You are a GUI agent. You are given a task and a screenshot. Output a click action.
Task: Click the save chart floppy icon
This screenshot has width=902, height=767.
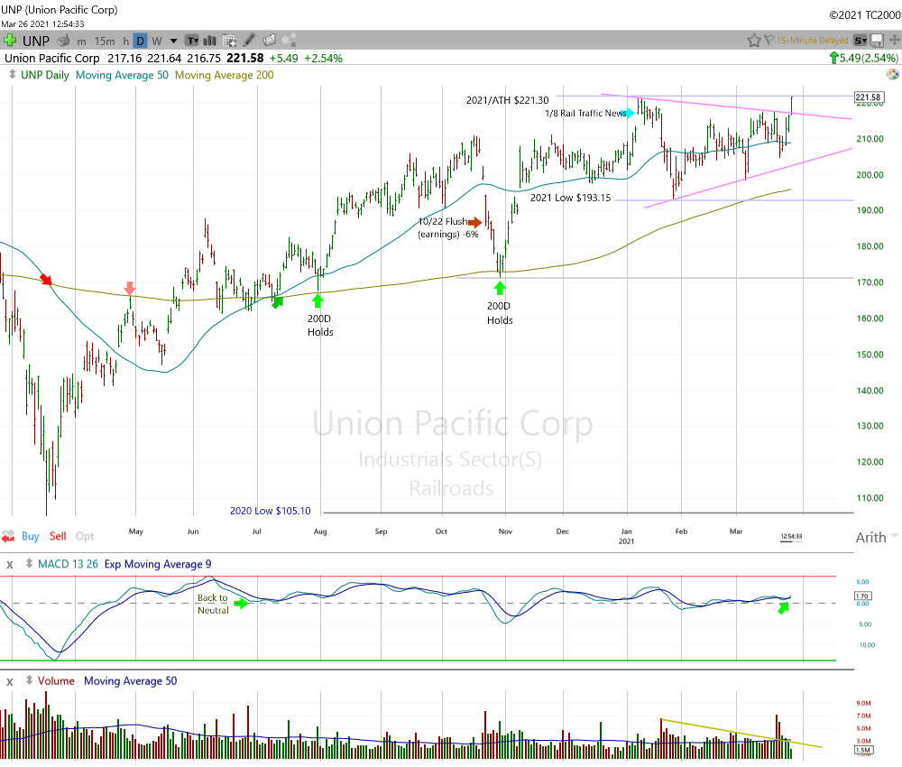(877, 41)
